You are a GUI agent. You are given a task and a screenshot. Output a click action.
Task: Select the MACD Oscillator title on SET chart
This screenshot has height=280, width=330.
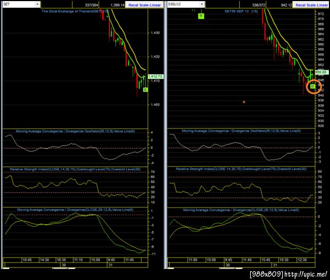(x=75, y=131)
